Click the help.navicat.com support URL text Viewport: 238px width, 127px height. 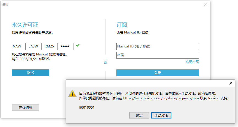pyautogui.click(x=161, y=98)
